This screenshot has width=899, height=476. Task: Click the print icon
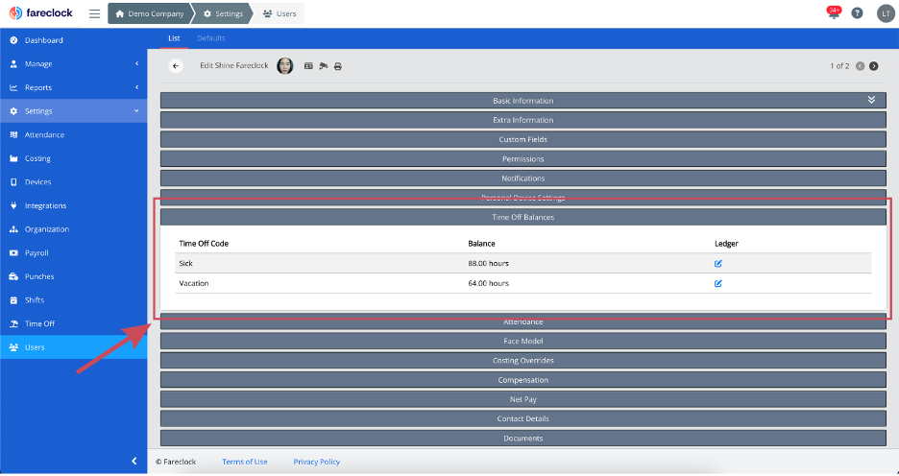[338, 66]
